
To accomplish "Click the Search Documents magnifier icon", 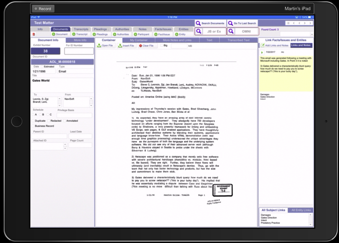I will (198, 23).
